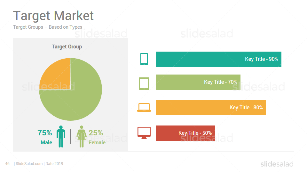Open the SlideSalad.com footer link
The width and height of the screenshot is (307, 172).
(x=29, y=164)
